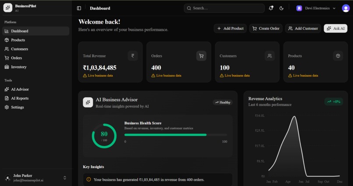Go to Products in sidebar
Viewport: 353px width, 186px height.
point(36,40)
